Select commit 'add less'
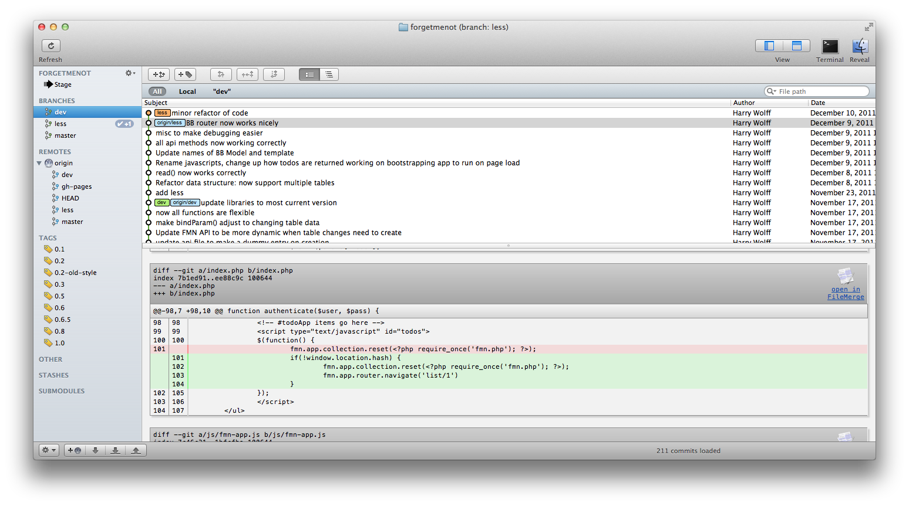Screen dimensions: 909x506 [509, 193]
